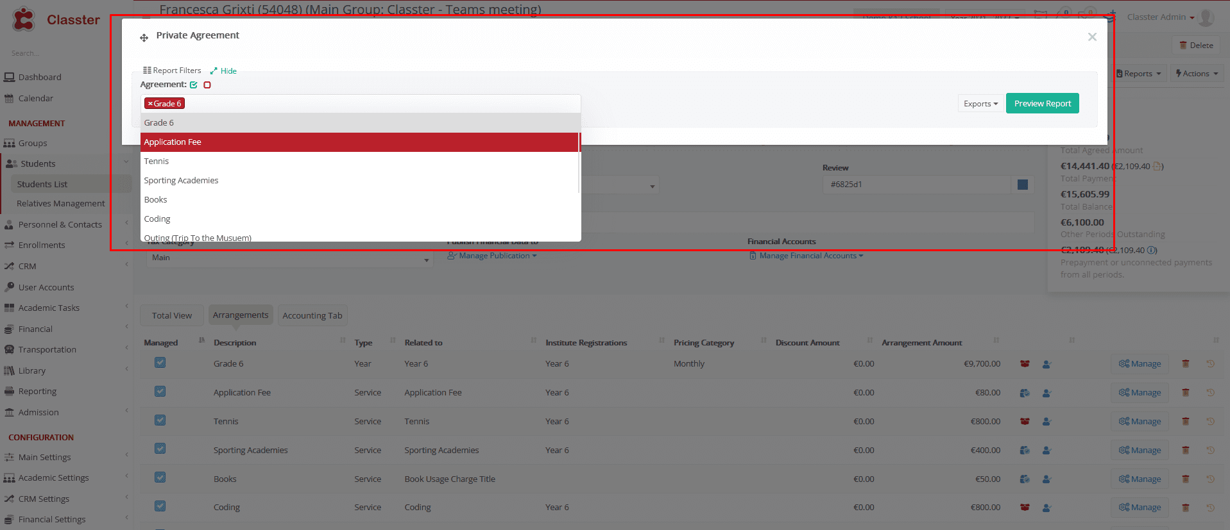Click the history icon in Application Fee row

click(x=1211, y=392)
